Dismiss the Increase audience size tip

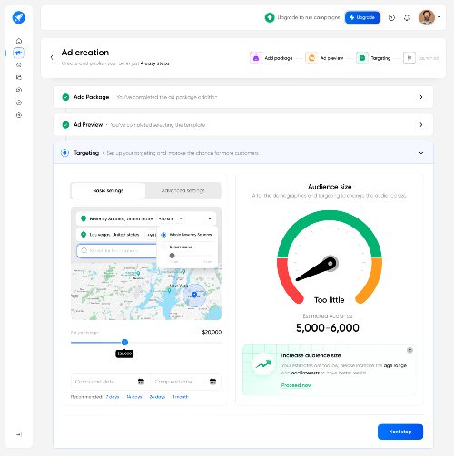[410, 350]
